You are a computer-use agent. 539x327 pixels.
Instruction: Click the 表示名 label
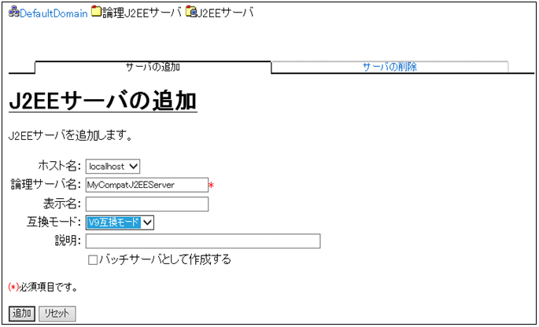point(62,204)
